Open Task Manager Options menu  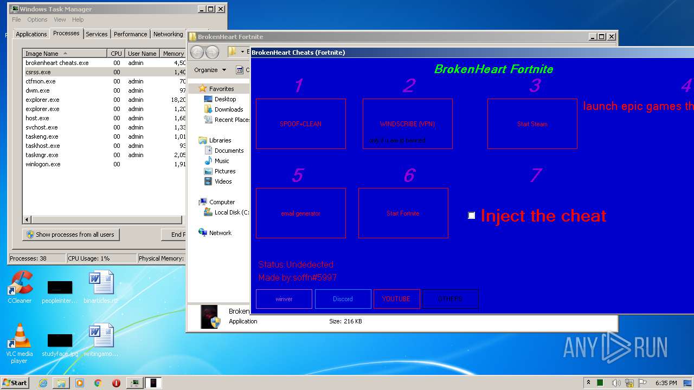pos(37,19)
